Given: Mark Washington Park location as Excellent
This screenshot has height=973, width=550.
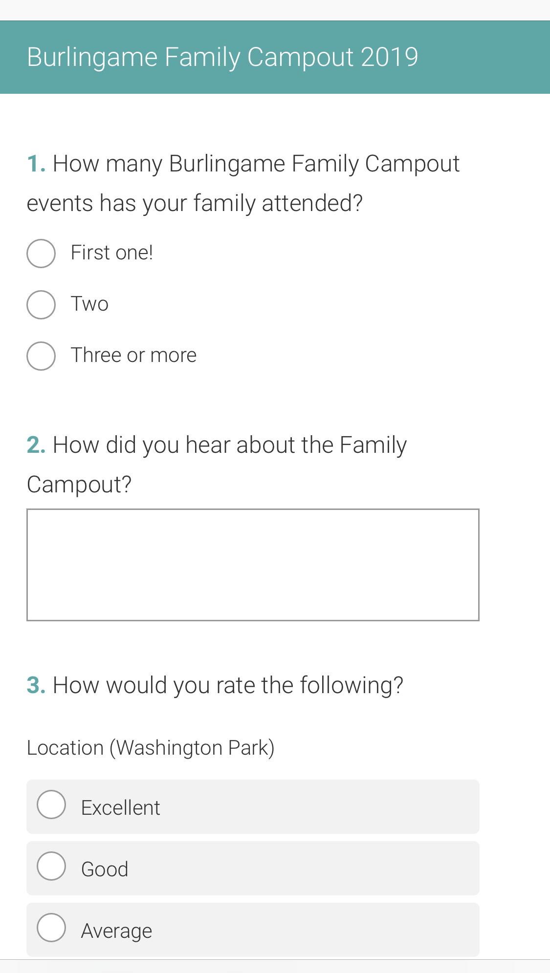Looking at the screenshot, I should tap(51, 804).
